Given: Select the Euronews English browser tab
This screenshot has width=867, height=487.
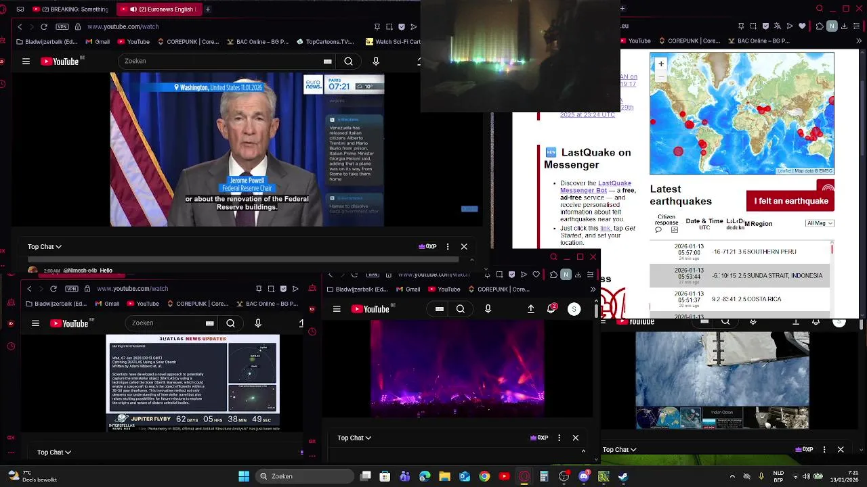Looking at the screenshot, I should click(158, 9).
